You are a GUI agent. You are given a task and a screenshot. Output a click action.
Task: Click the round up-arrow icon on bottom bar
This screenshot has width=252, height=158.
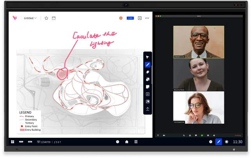tap(211, 142)
